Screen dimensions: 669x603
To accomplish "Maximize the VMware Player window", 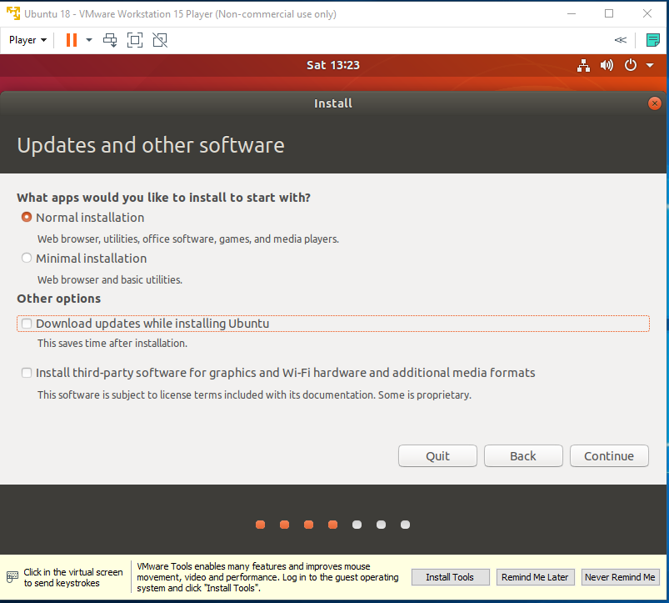I will coord(609,13).
